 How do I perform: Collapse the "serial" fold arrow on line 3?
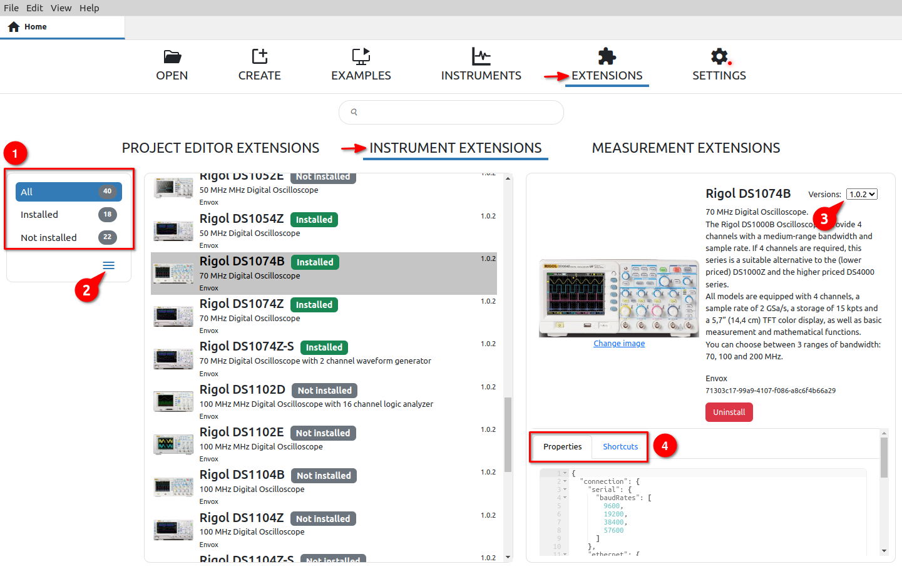click(x=565, y=490)
